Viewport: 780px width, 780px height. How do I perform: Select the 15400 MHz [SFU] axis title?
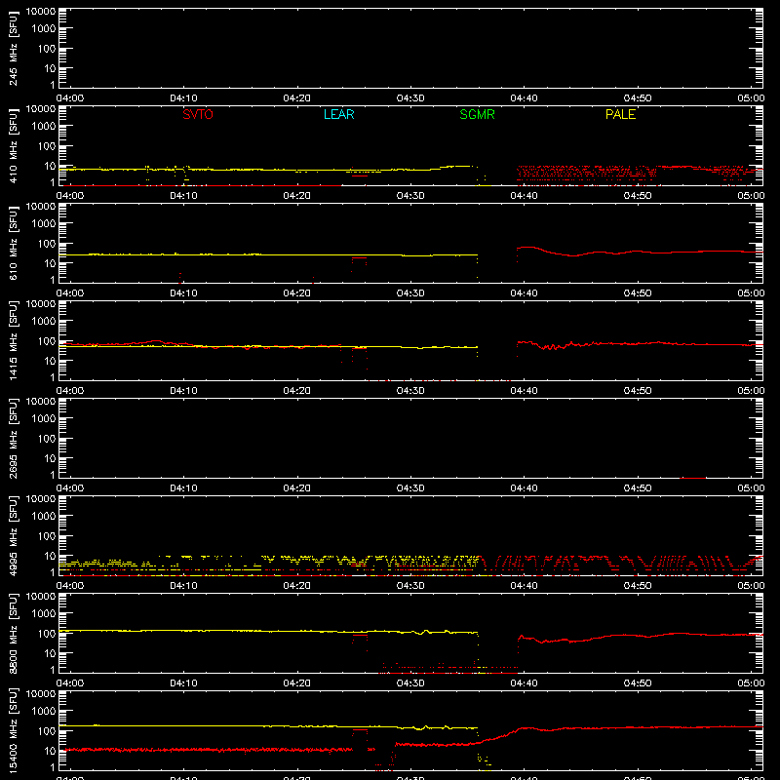(x=13, y=730)
